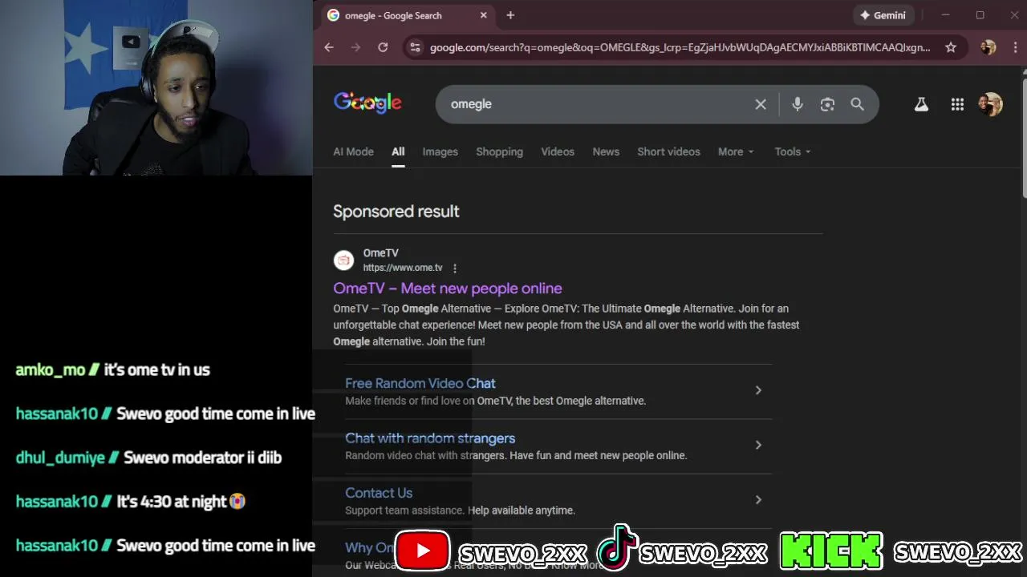
Task: Expand Free Random Video Chat chevron
Action: coord(758,390)
